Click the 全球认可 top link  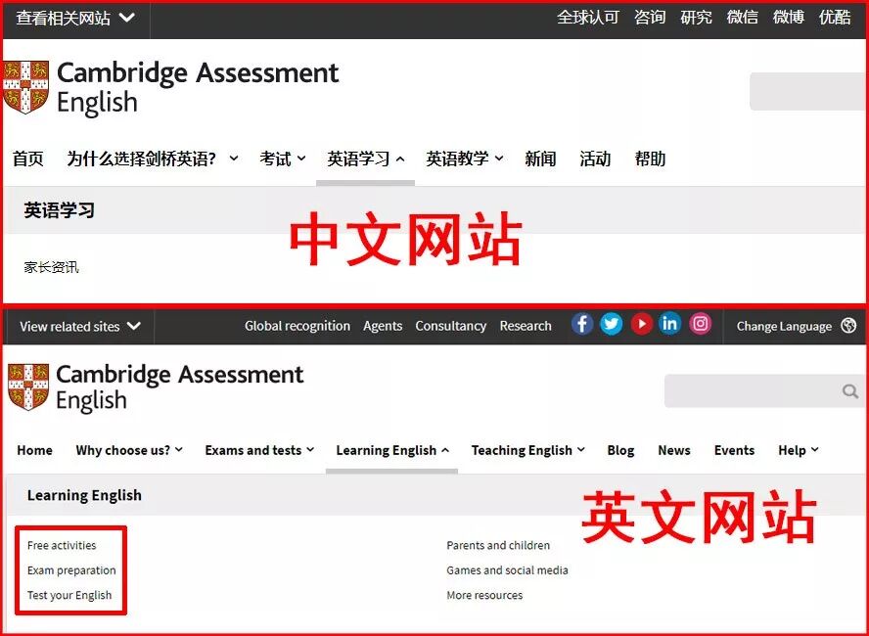(588, 18)
